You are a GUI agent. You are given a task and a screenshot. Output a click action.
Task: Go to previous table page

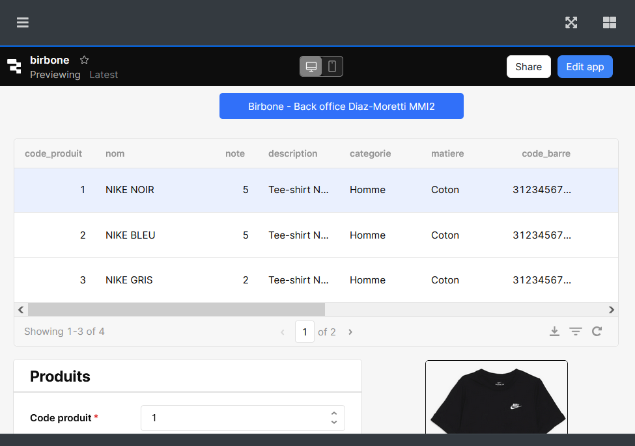283,332
